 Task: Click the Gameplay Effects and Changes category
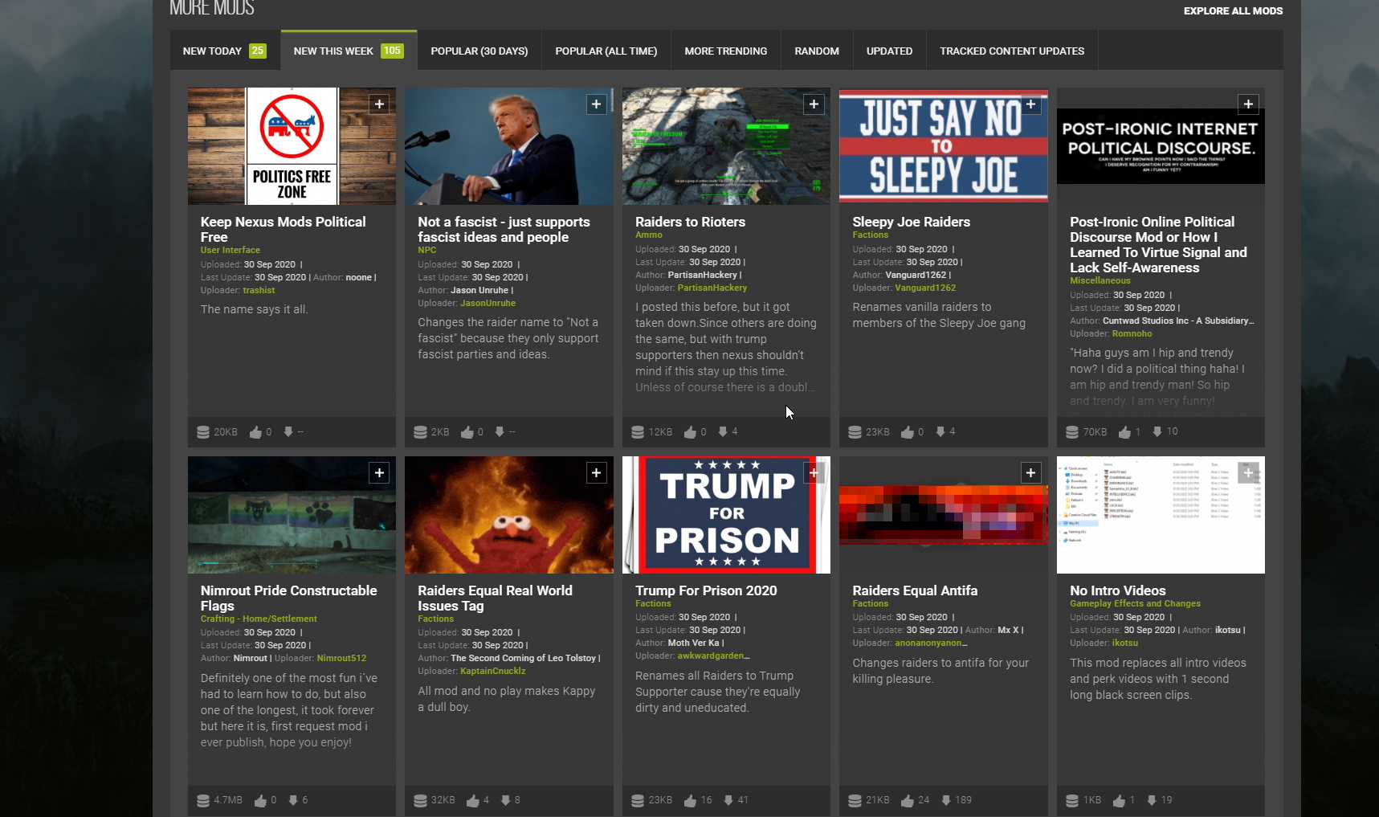tap(1134, 603)
